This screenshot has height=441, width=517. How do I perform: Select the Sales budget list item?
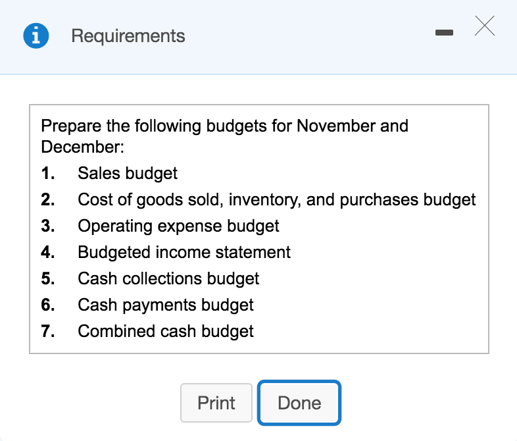(x=128, y=173)
